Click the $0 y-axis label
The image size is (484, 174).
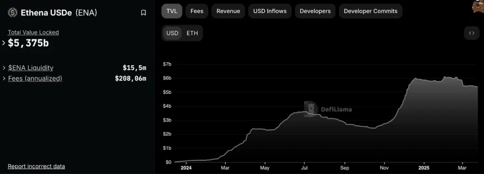click(x=168, y=162)
